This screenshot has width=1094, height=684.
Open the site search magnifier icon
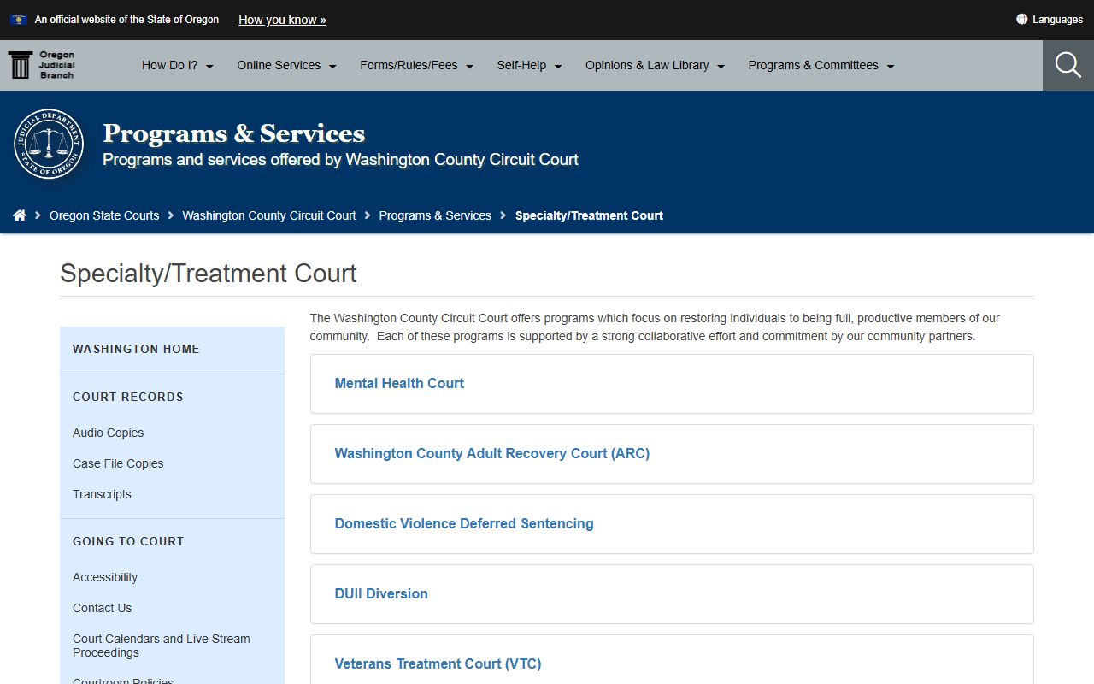pos(1068,66)
